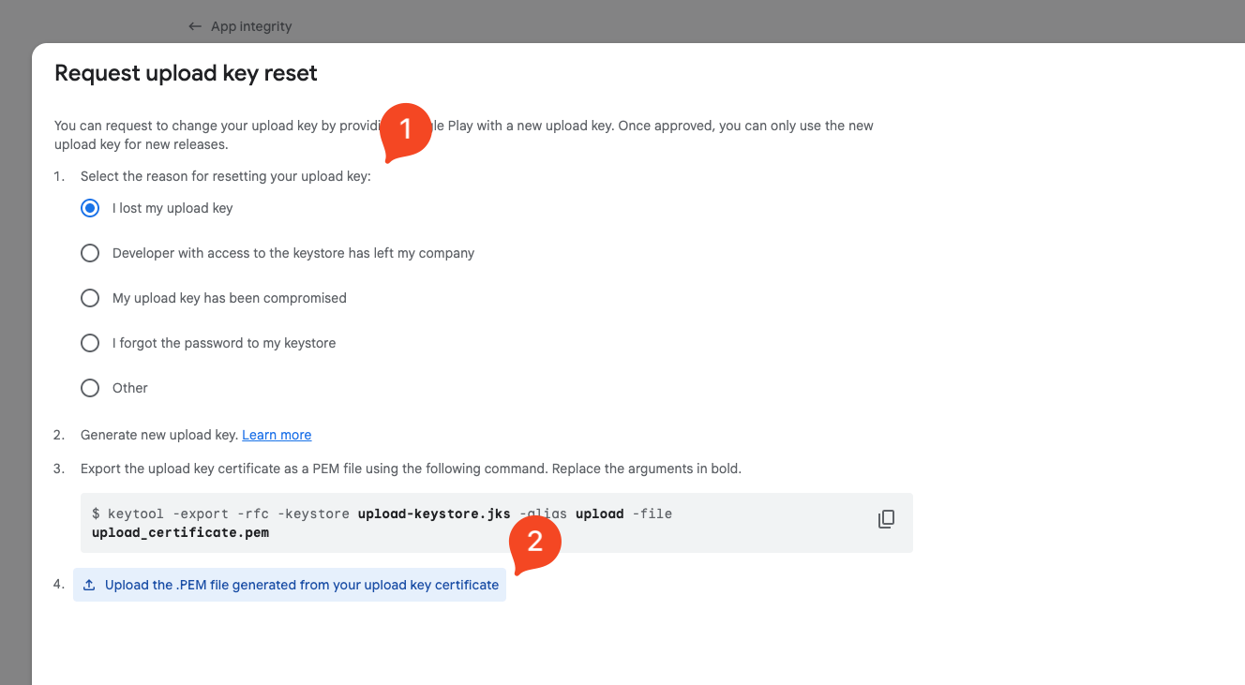Pick 'I forgot the password to my keystore'
1245x685 pixels.
click(x=90, y=343)
